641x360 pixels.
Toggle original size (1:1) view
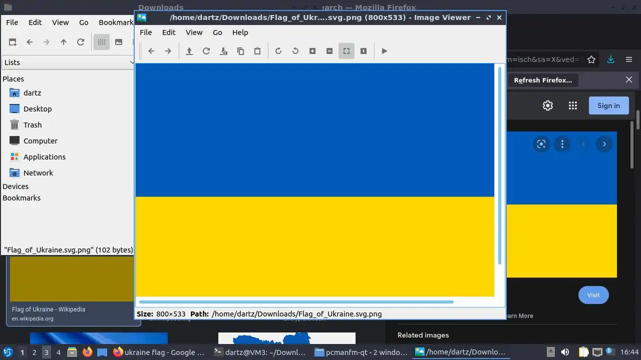(364, 51)
